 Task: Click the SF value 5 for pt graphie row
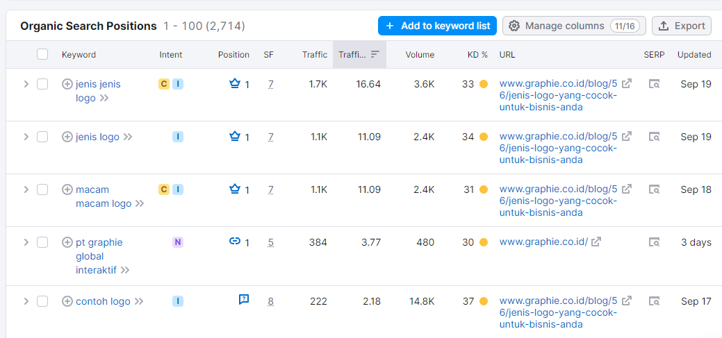click(271, 242)
